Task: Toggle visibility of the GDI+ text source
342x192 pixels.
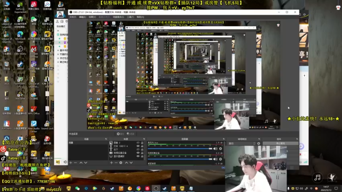Action: point(138,146)
